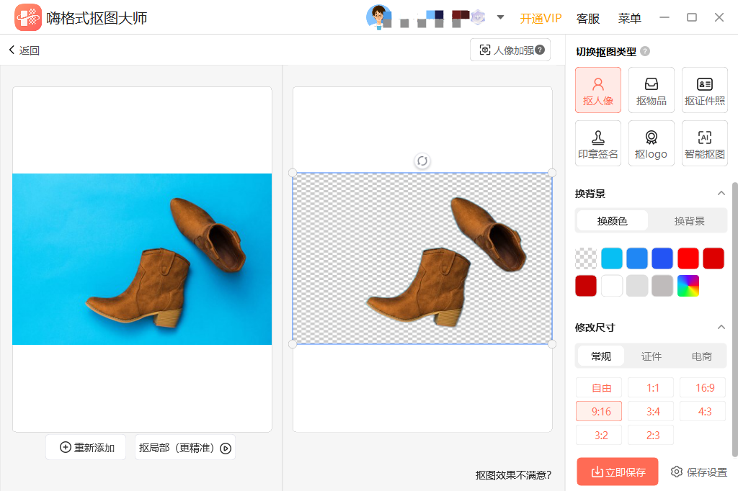This screenshot has width=738, height=491.
Task: Open 保存设置 gear settings
Action: click(699, 472)
